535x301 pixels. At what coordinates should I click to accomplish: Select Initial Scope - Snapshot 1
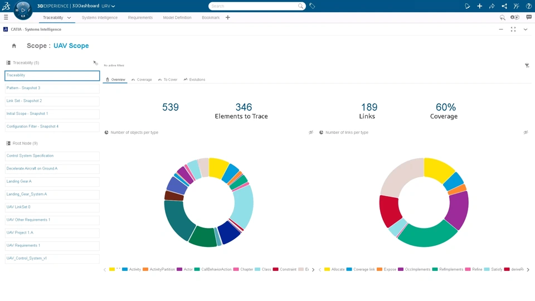click(52, 114)
